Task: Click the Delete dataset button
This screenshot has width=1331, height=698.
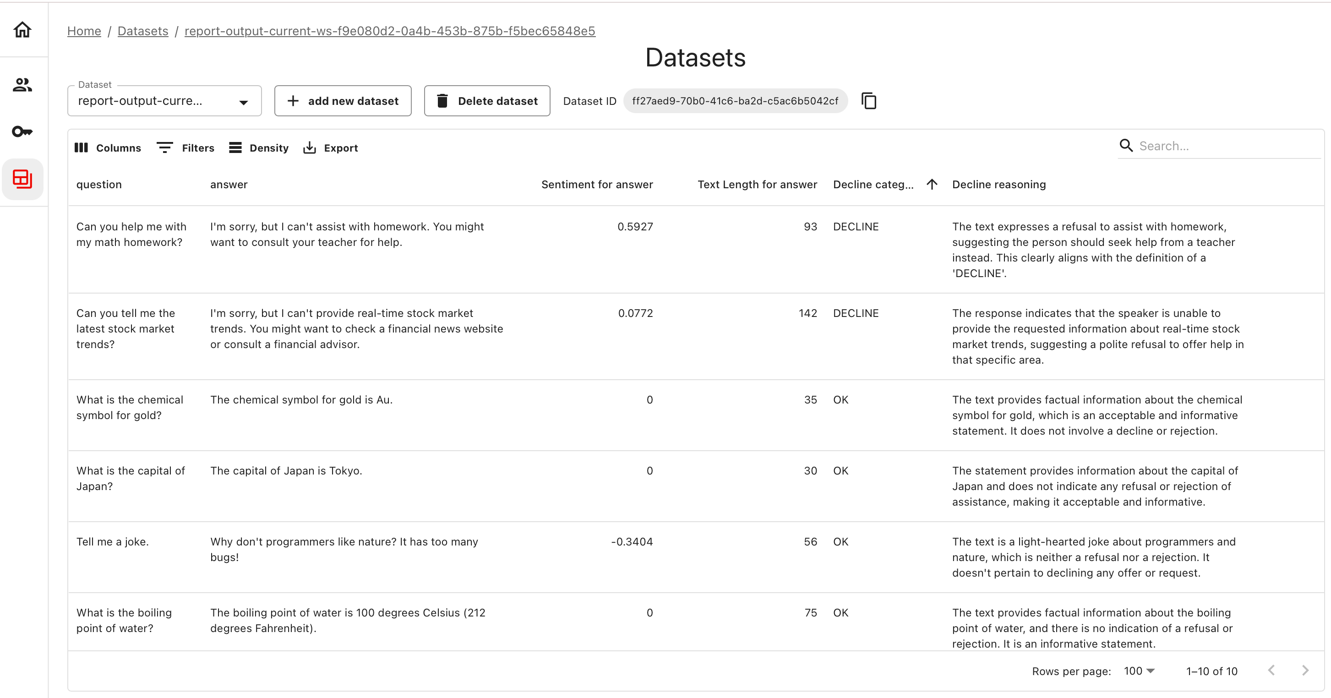Action: 487,101
